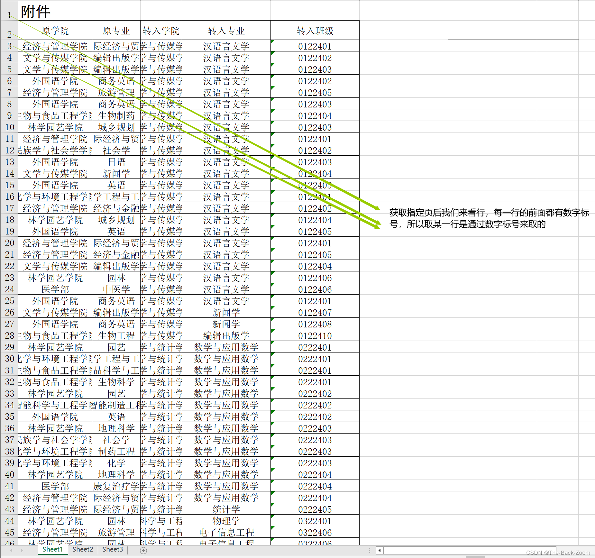Select the 附件 title cell
595x558 pixels.
[55, 11]
